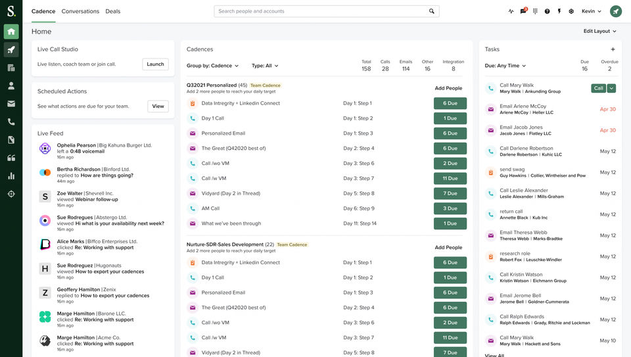Open the chat notifications icon with badge
Screen dimensions: 631x357
[x=523, y=11]
